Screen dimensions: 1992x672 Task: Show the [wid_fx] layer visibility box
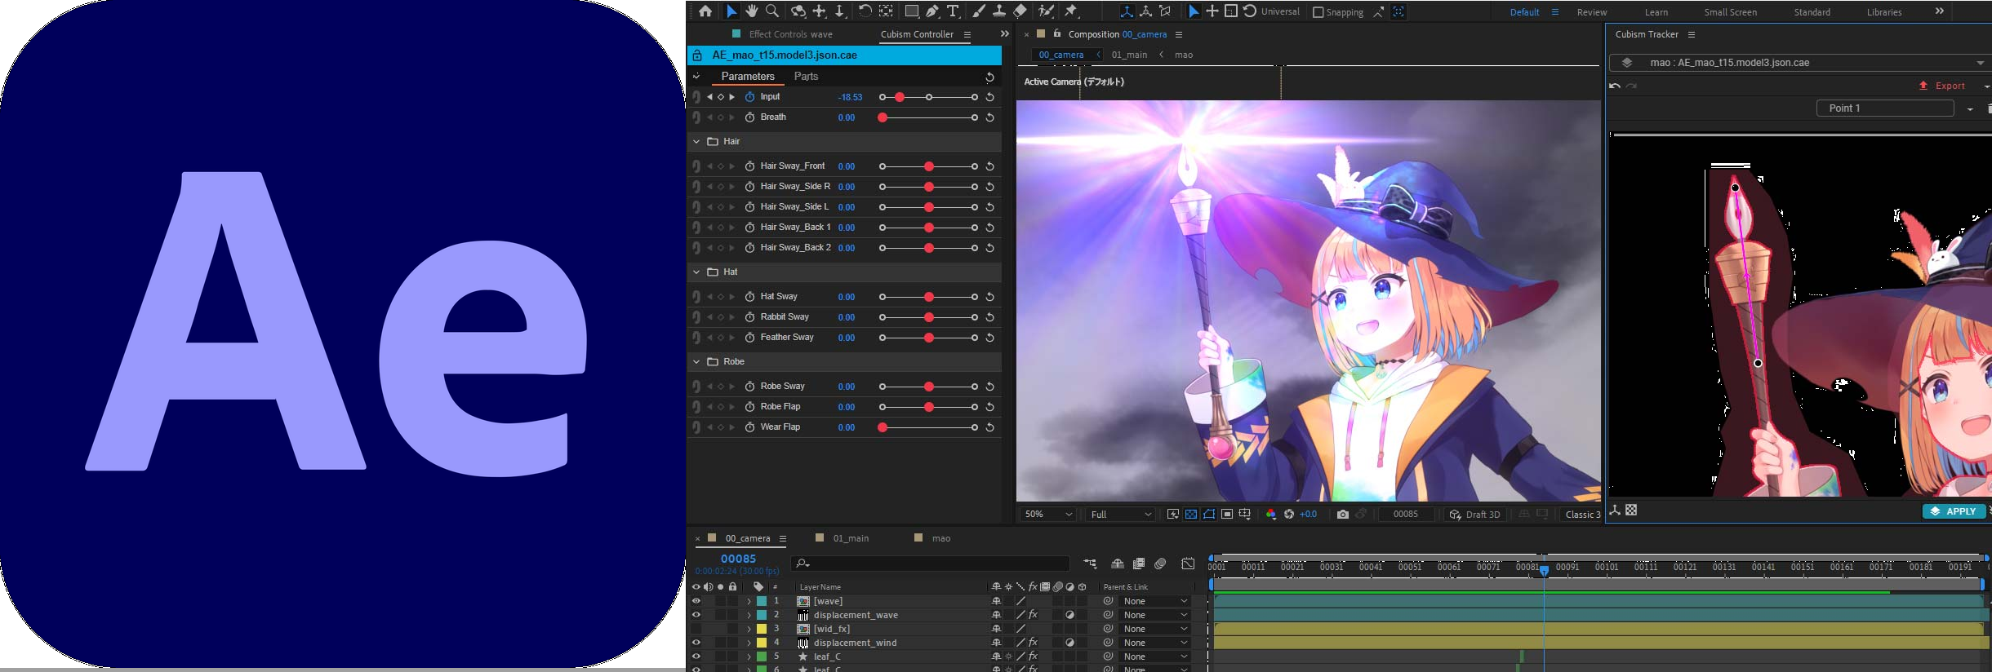696,629
